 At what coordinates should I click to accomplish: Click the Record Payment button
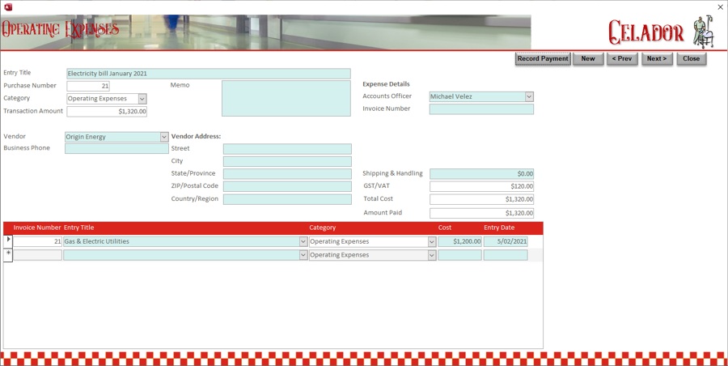click(x=543, y=58)
